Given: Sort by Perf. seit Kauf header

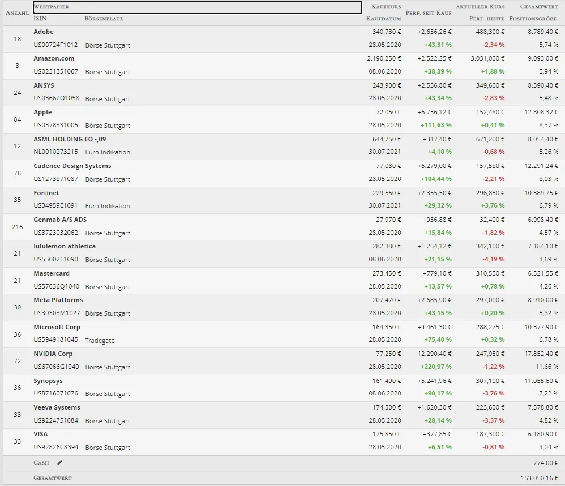Looking at the screenshot, I should tap(429, 13).
